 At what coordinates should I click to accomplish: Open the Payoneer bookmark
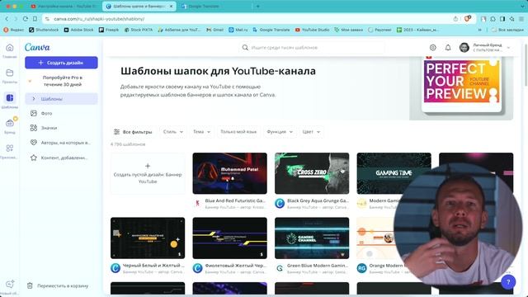click(379, 30)
